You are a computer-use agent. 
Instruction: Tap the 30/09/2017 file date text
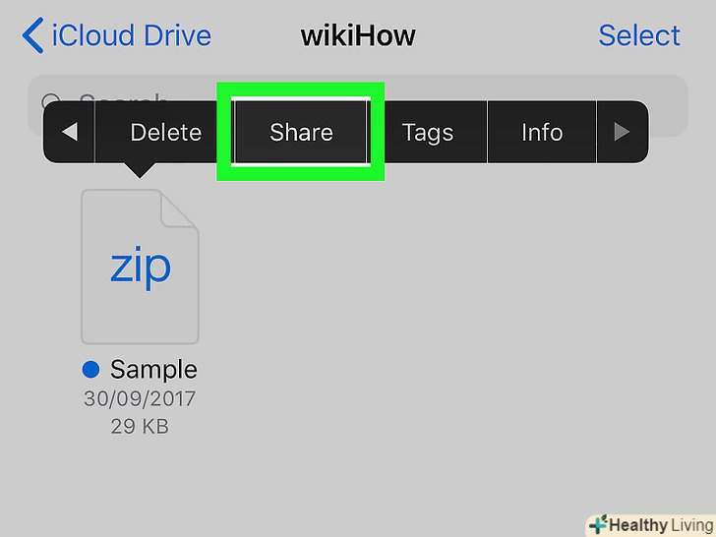pos(140,398)
